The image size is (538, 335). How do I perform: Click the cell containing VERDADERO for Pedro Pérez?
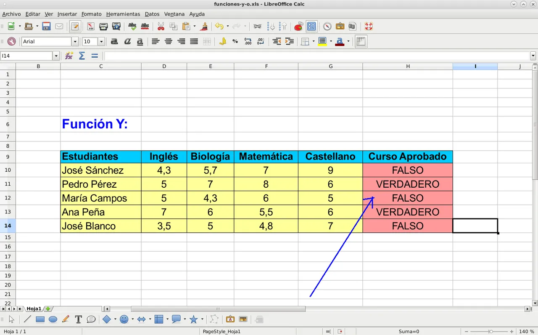(x=407, y=184)
